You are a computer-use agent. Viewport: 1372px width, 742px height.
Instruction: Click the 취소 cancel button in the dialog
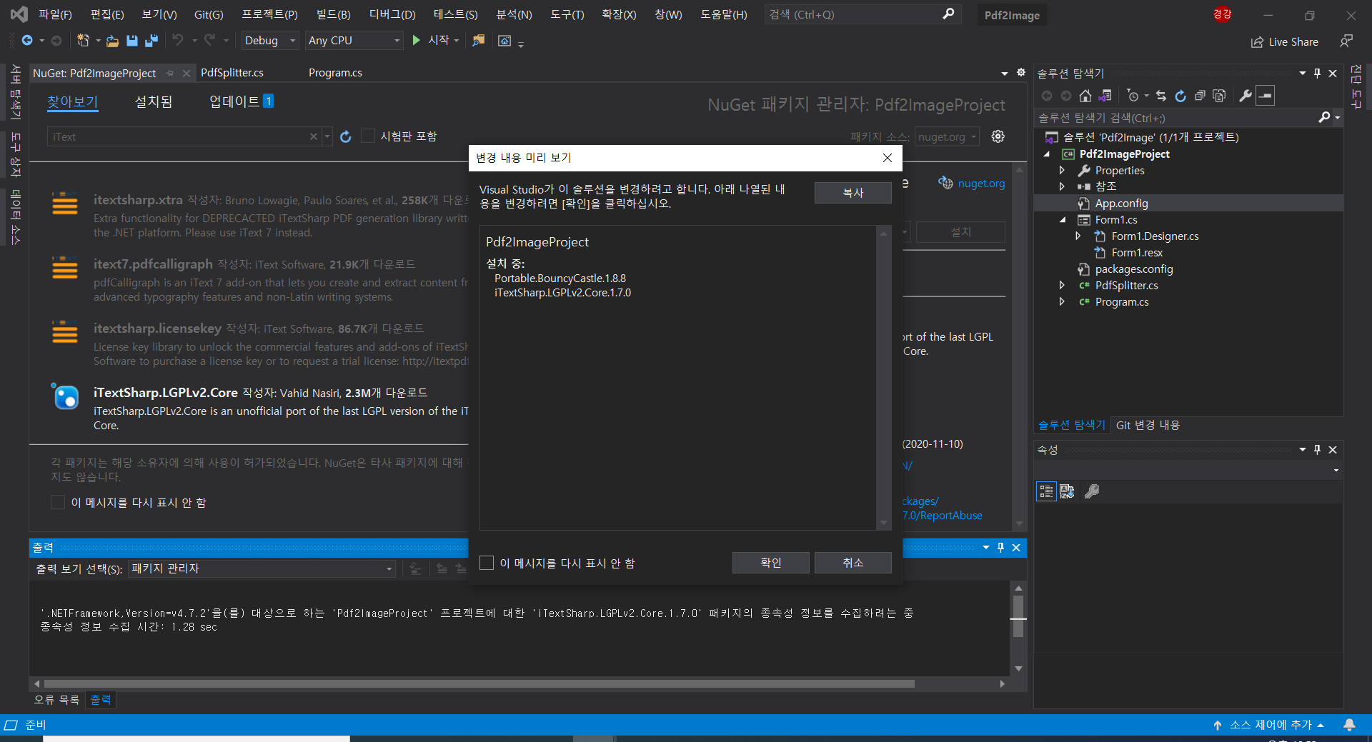853,563
